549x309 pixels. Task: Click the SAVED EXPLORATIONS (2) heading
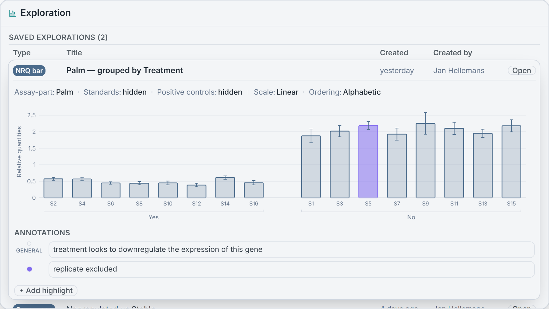[x=58, y=37]
